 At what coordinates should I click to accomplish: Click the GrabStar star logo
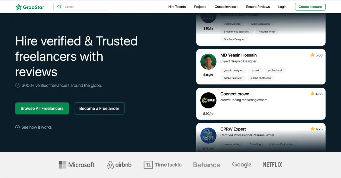18,7
